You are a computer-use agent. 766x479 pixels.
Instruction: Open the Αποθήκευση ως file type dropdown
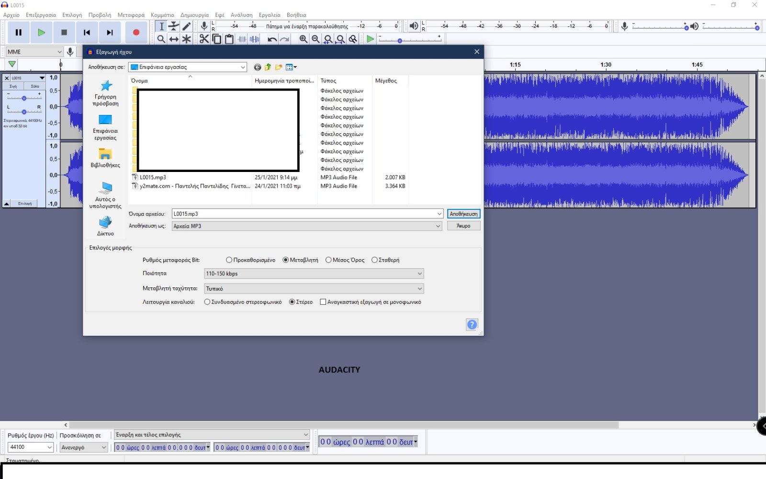pyautogui.click(x=306, y=226)
